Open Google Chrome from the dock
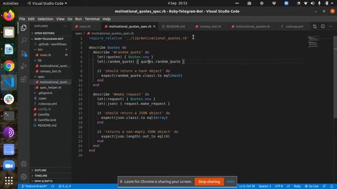 tap(9, 66)
